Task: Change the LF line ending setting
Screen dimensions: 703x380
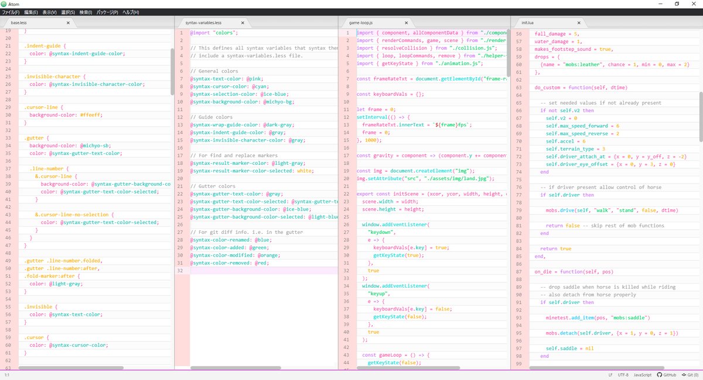Action: click(x=610, y=375)
